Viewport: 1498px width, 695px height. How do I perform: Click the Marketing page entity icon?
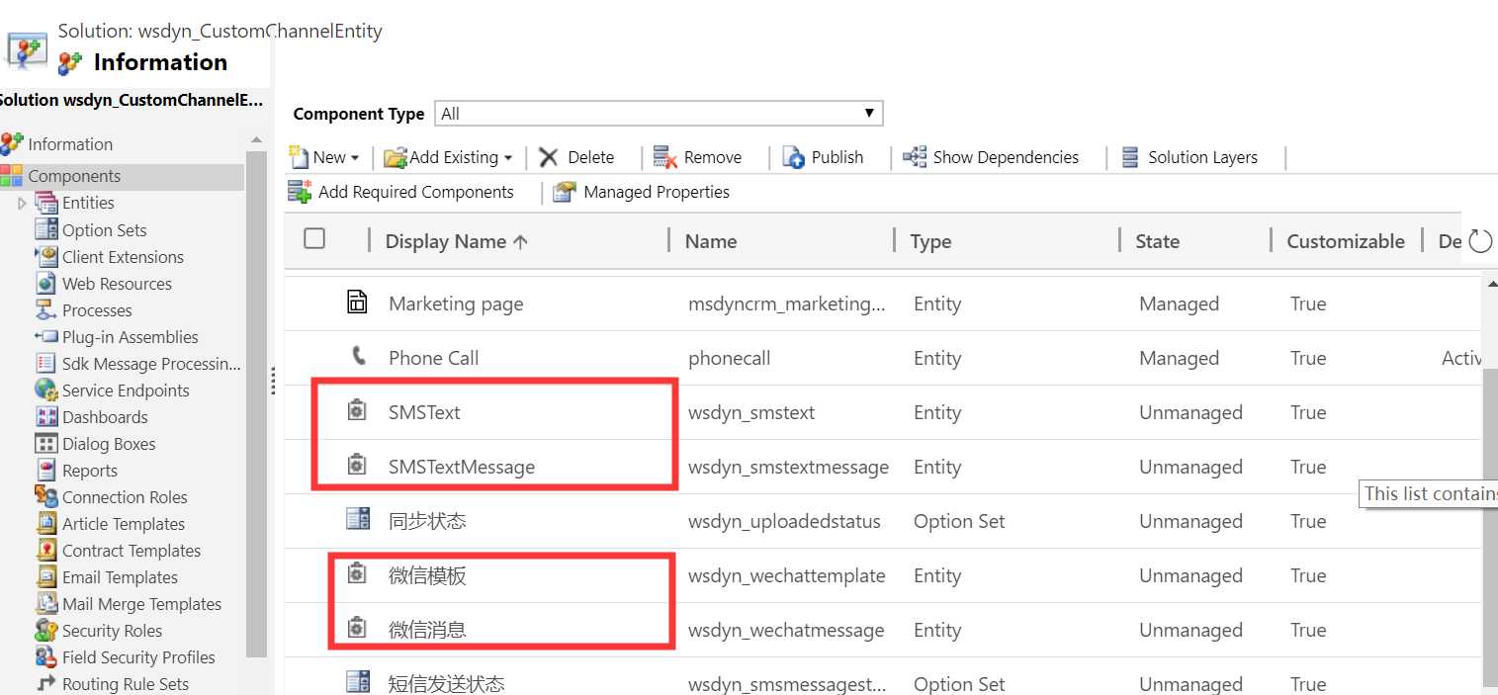[x=357, y=303]
